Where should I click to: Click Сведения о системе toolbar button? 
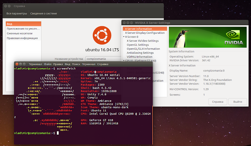[44, 13]
